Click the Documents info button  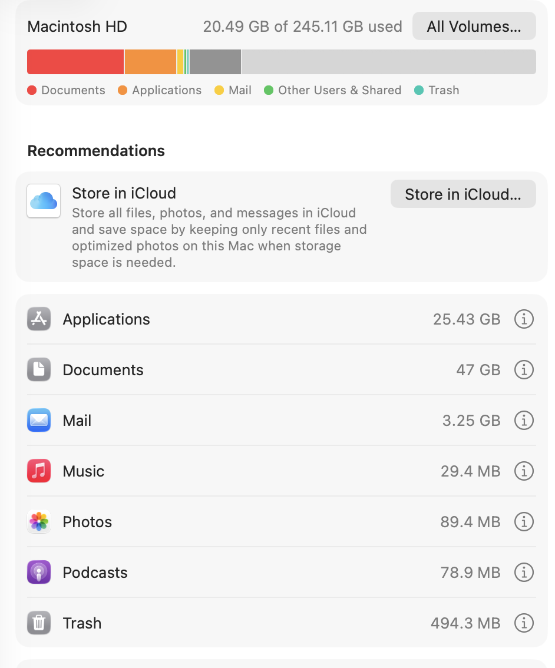[x=524, y=370]
